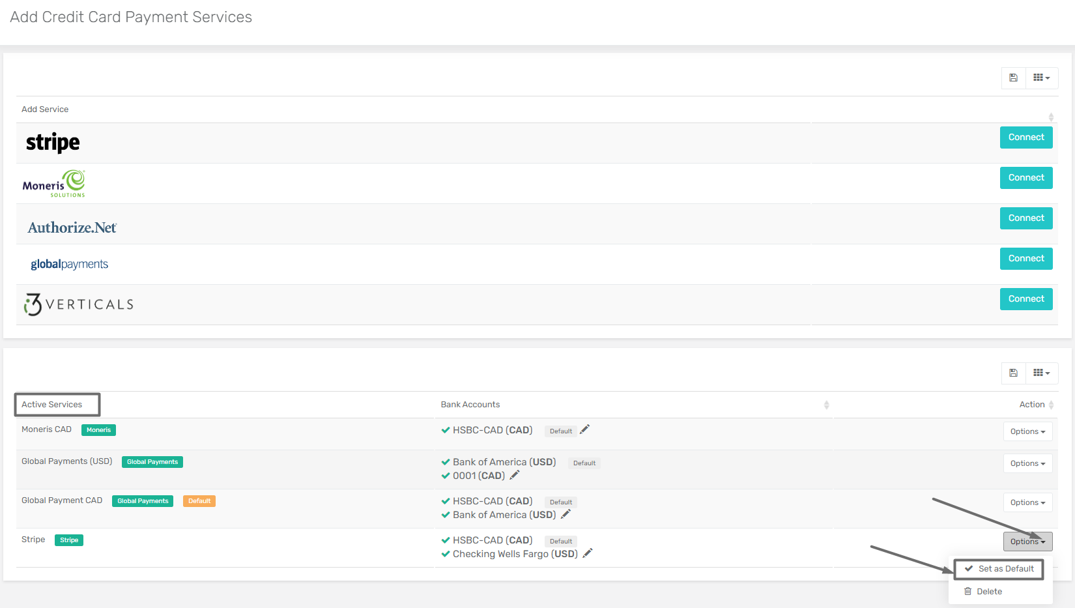
Task: Connect the Moneris Solutions service
Action: (x=1026, y=178)
